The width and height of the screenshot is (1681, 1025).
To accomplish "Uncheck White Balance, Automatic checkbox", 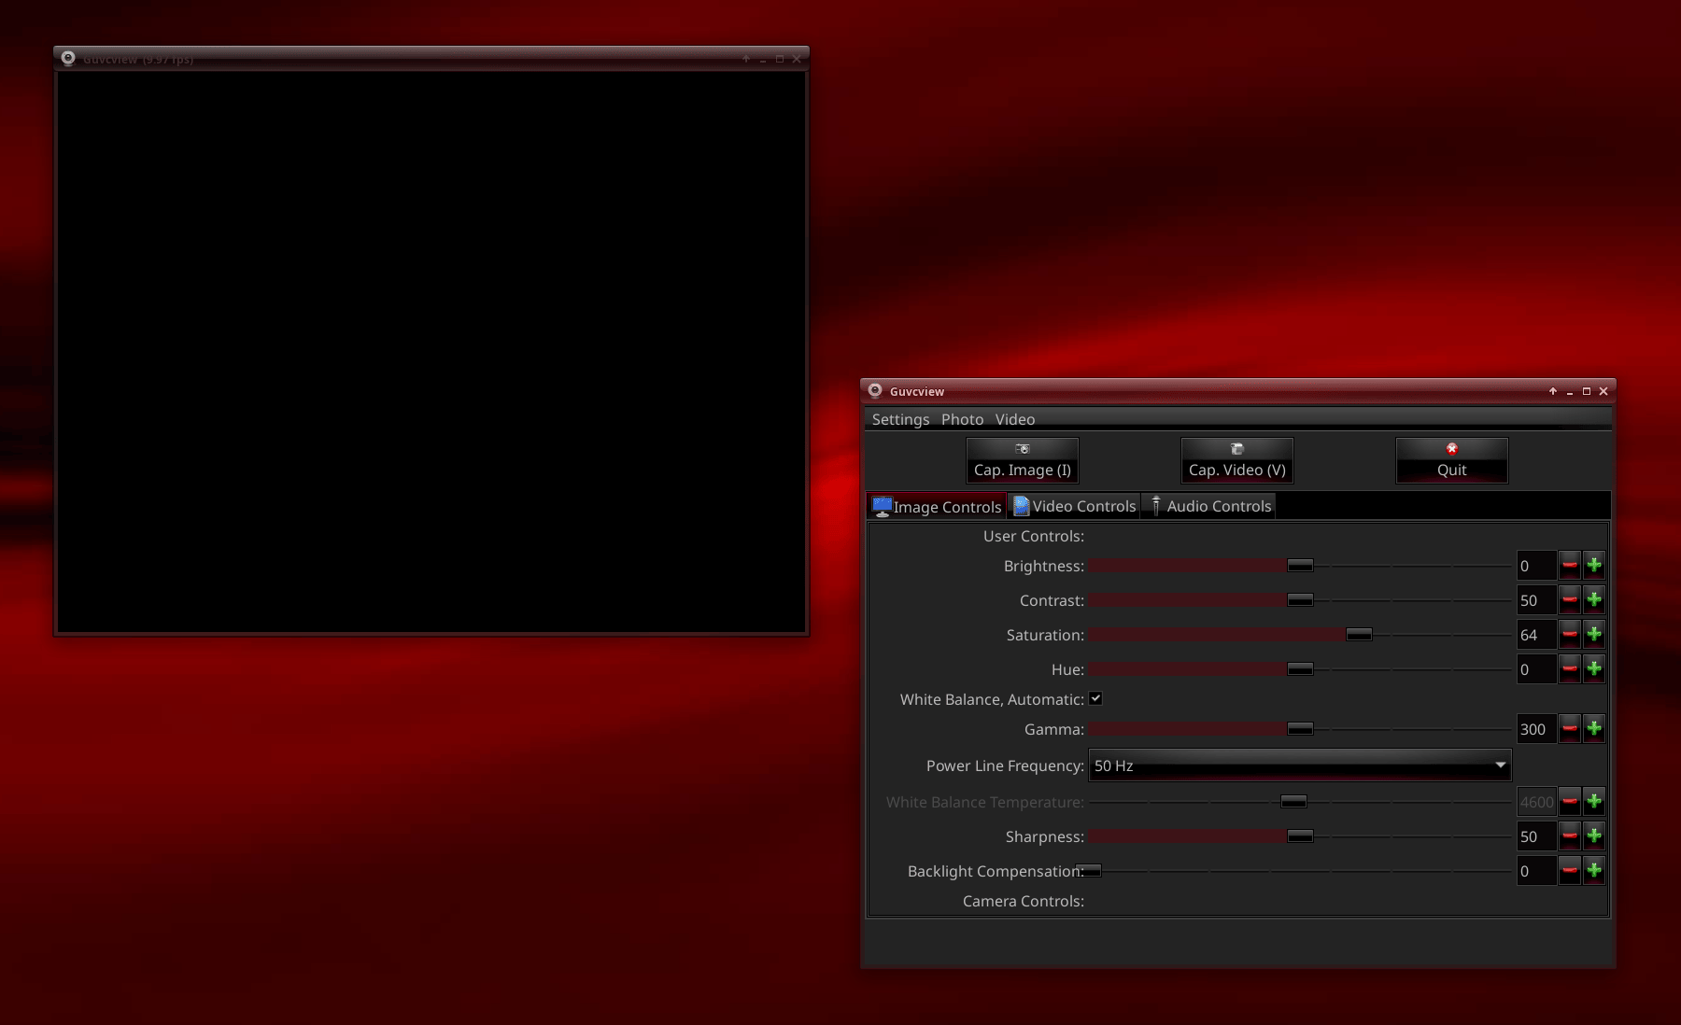I will click(x=1095, y=698).
